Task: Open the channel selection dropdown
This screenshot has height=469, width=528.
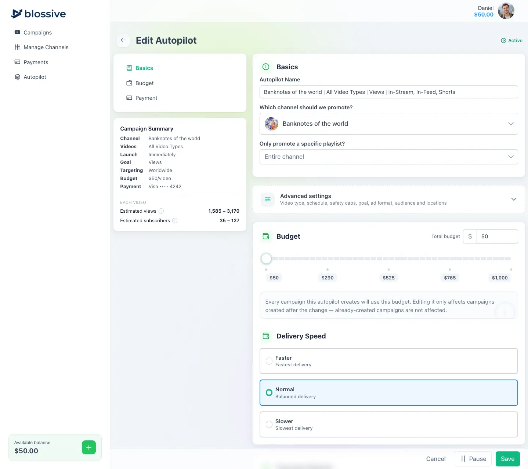Action: [388, 124]
